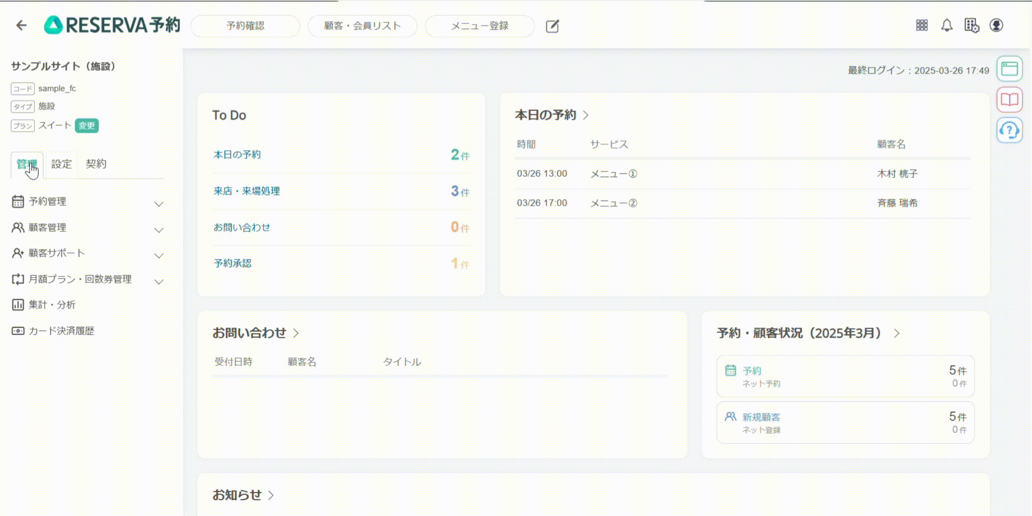Open お知らせ panel arrow
Viewport: 1032px width, 516px height.
[271, 495]
